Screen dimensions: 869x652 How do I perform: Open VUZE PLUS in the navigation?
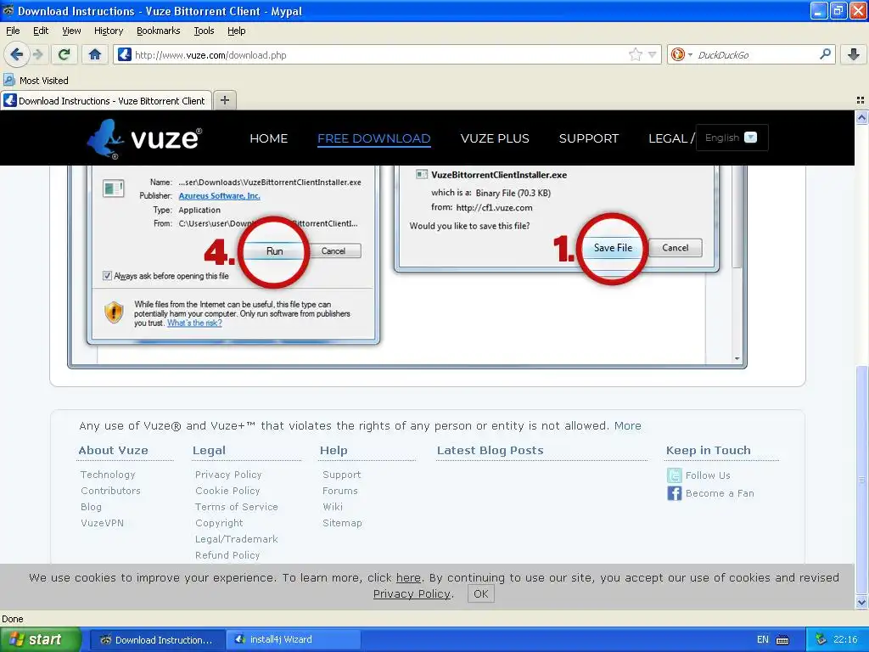coord(495,138)
